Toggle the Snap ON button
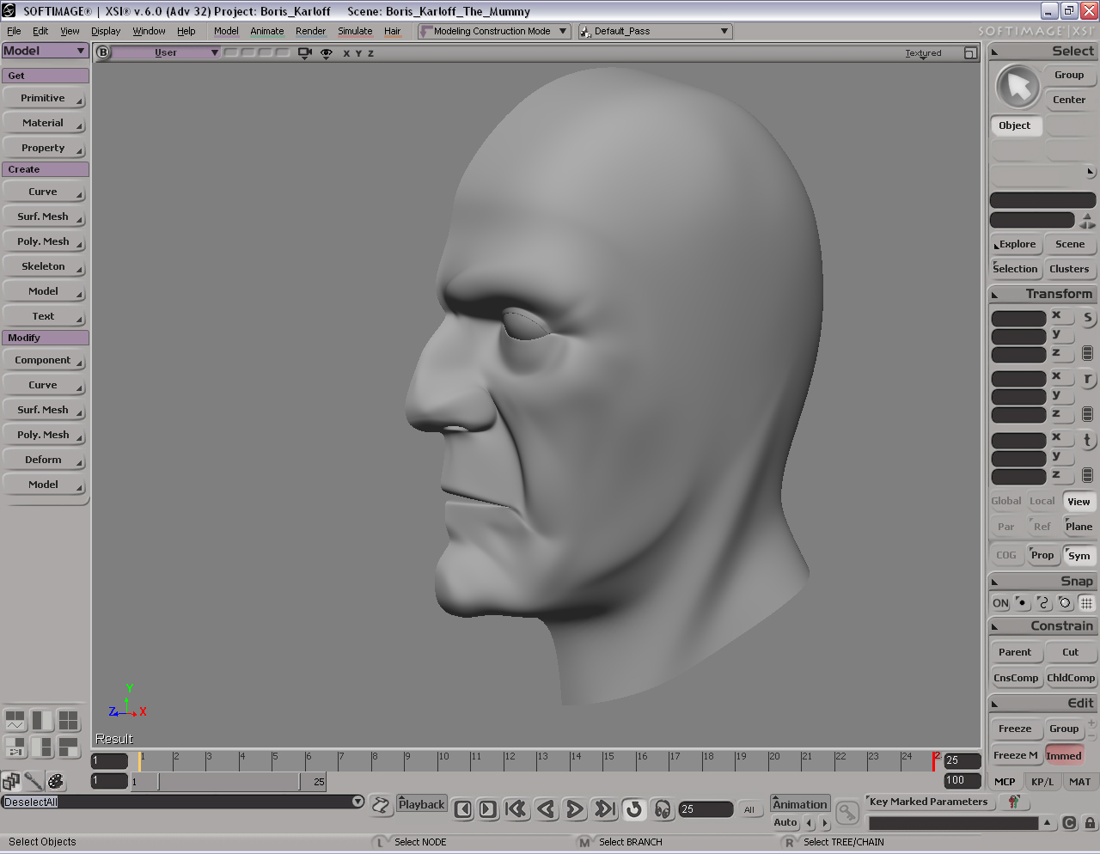Viewport: 1100px width, 854px height. pyautogui.click(x=1000, y=603)
